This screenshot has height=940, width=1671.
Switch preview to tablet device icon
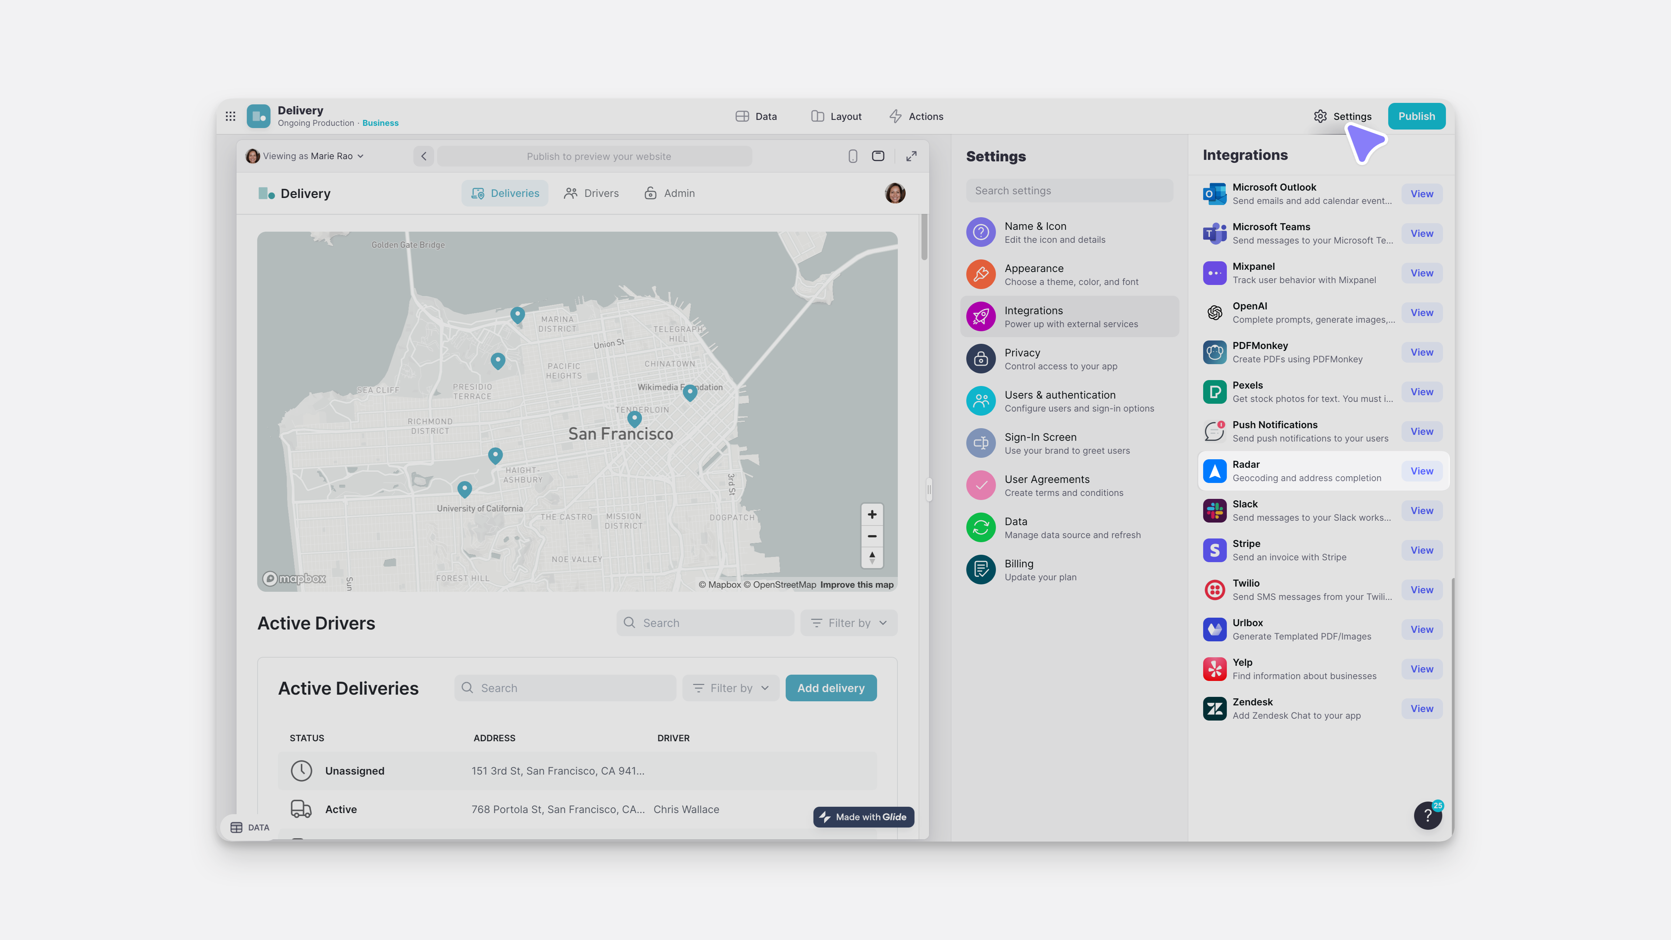point(878,156)
